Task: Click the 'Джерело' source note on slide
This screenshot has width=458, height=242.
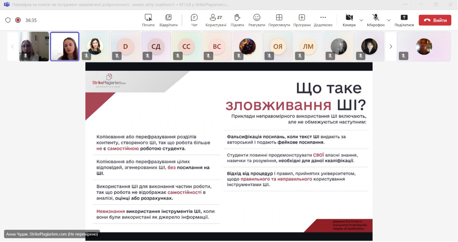Action: pyautogui.click(x=350, y=225)
